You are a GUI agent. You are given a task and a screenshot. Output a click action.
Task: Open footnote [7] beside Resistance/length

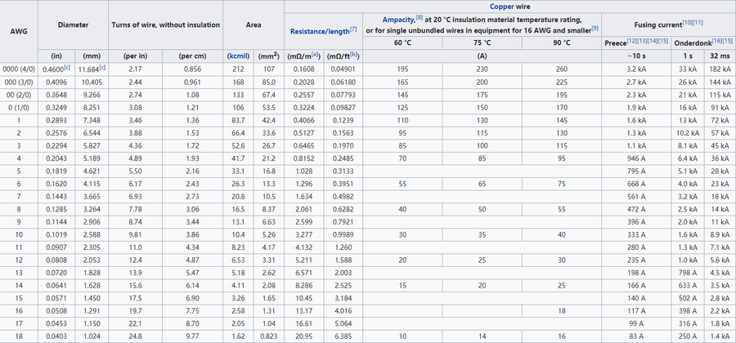[x=353, y=29]
